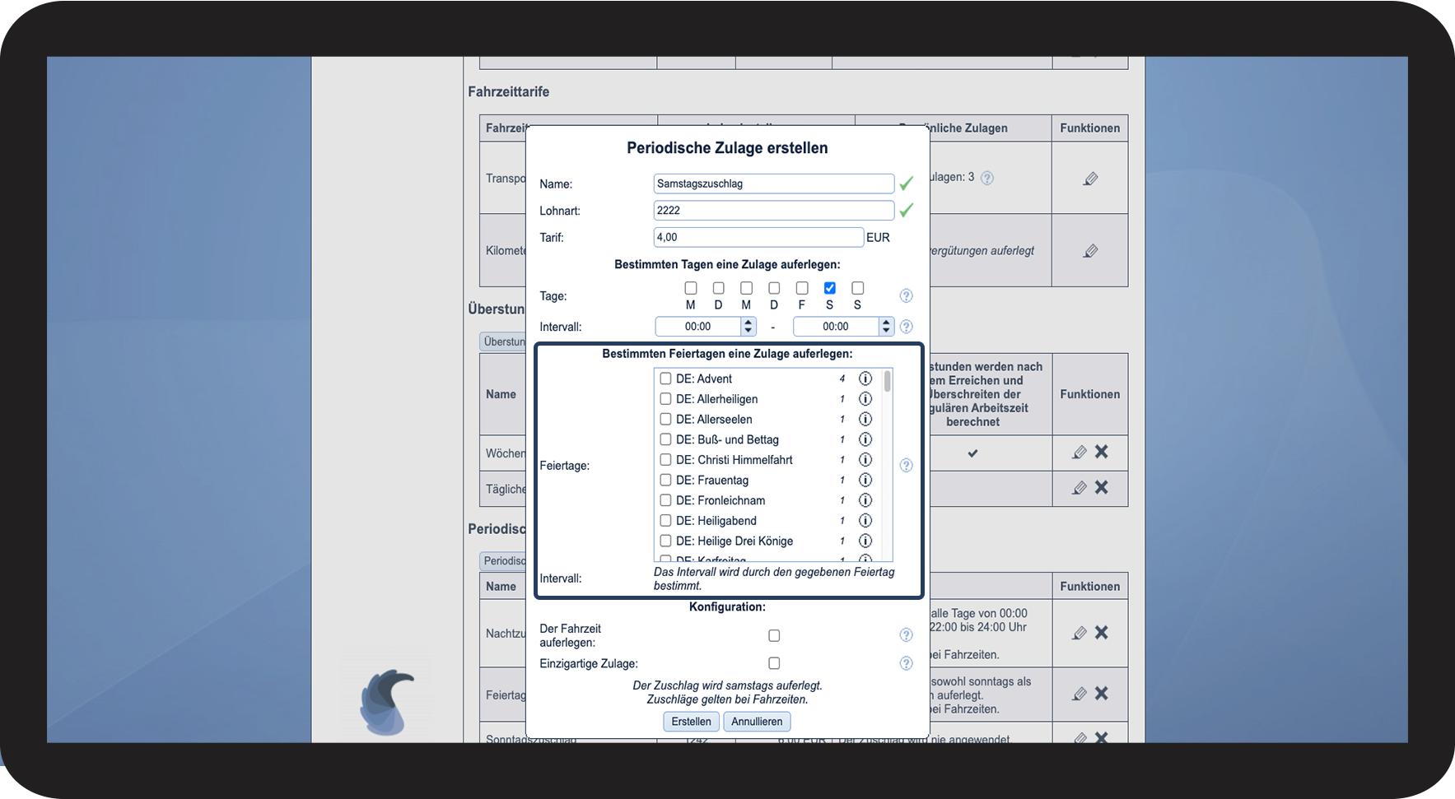Edit the Nachtzuschlag allowance row
1455x799 pixels.
(1080, 633)
